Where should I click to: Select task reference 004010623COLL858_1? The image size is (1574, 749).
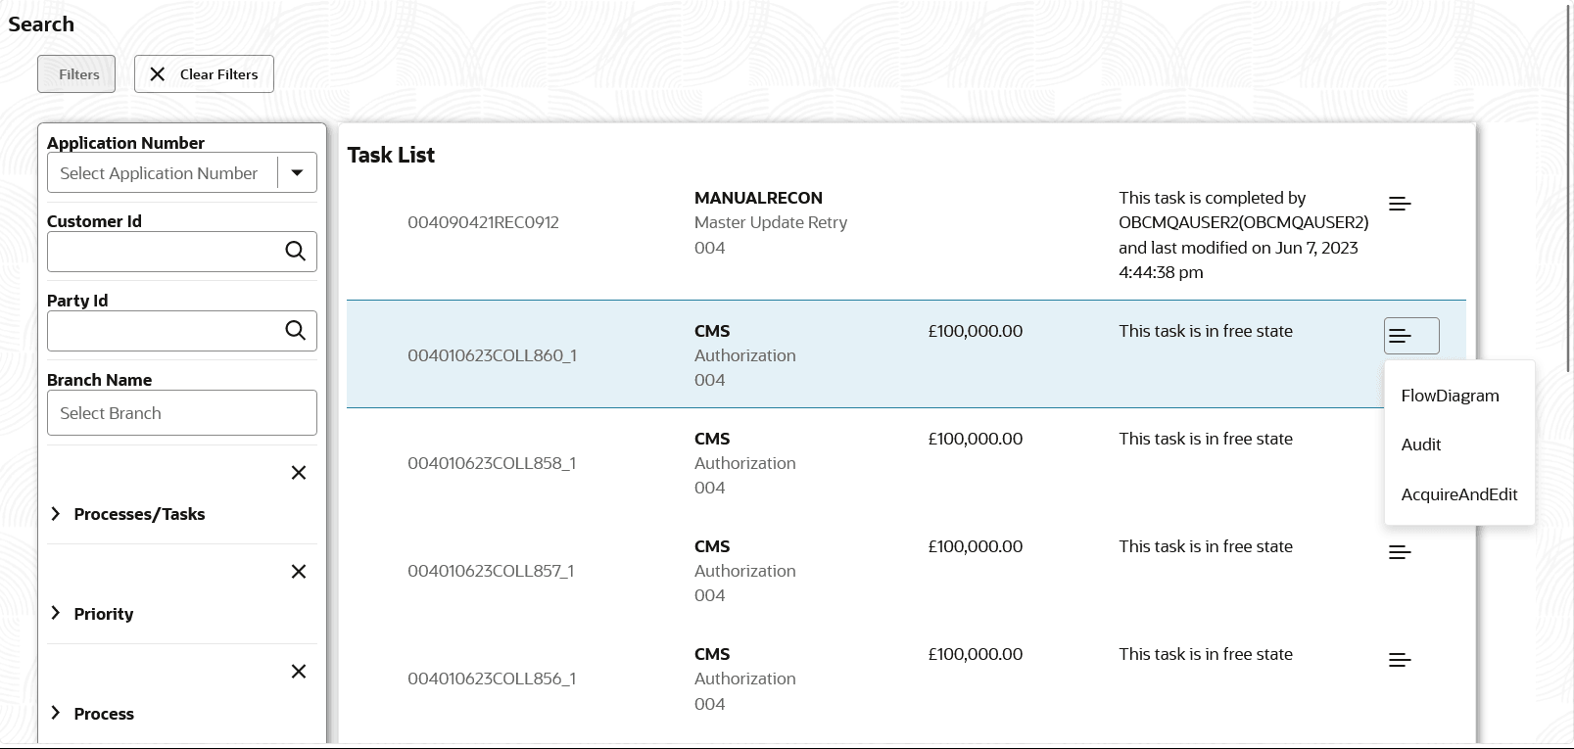(x=492, y=463)
